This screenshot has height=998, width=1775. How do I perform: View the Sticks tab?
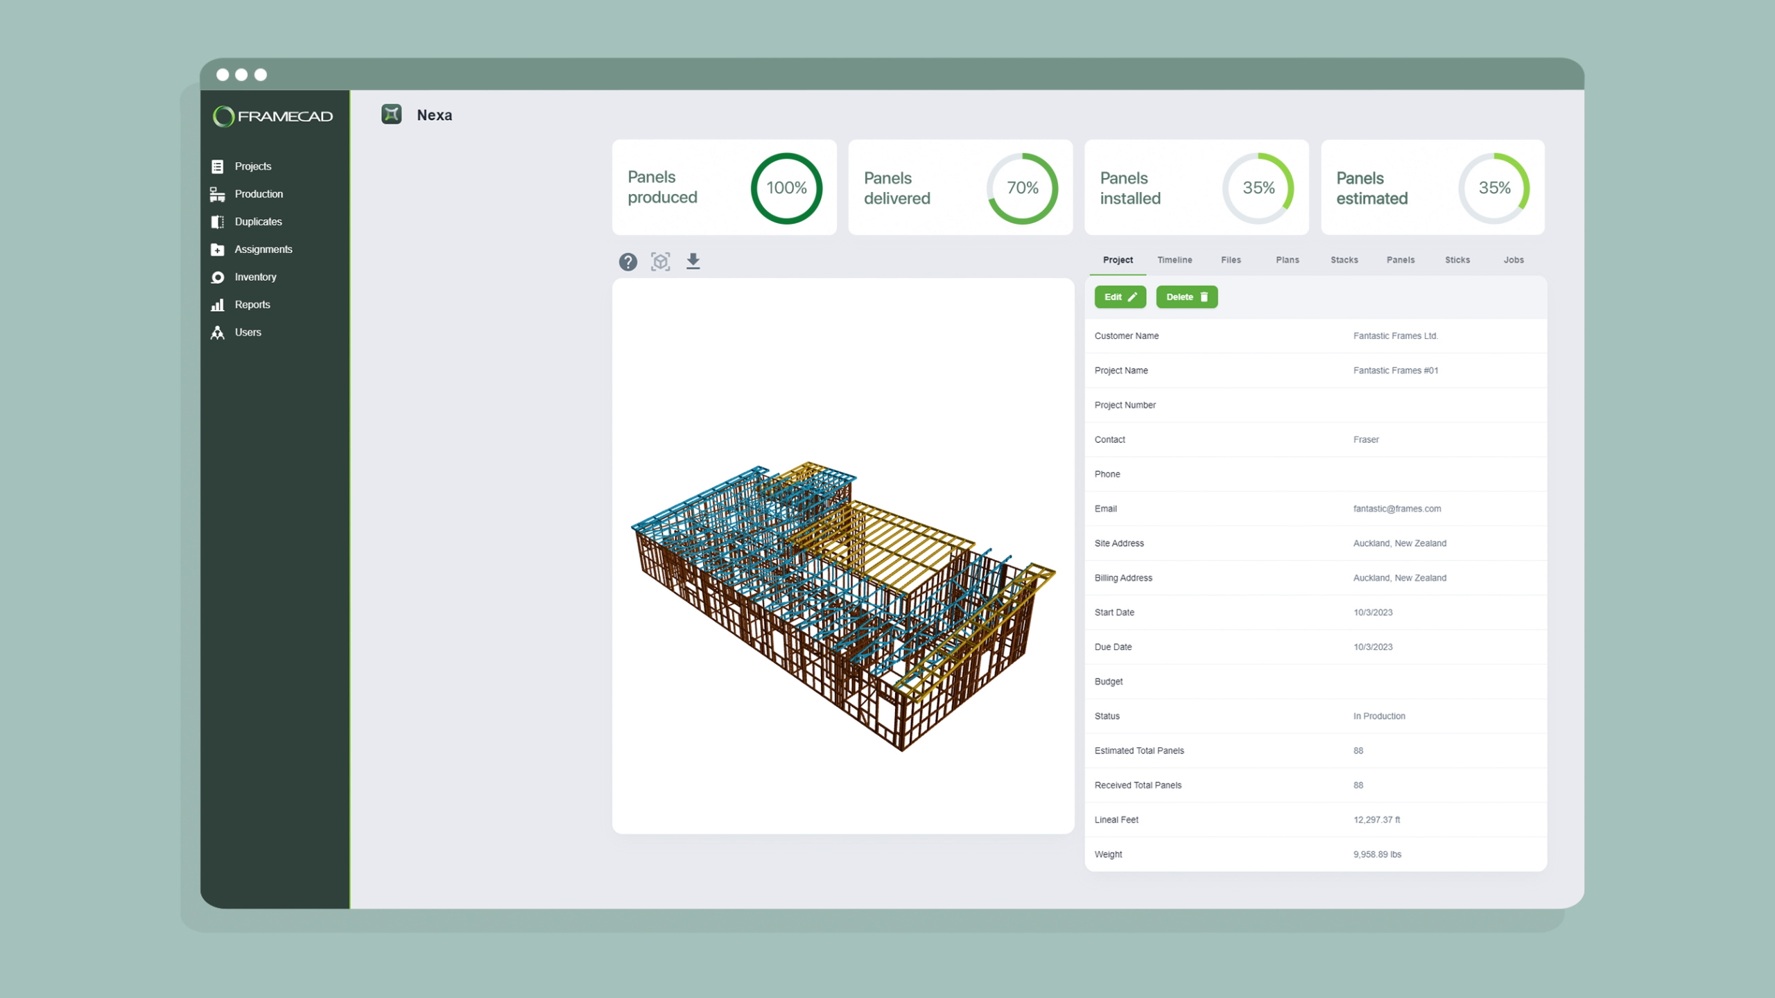[x=1457, y=260]
